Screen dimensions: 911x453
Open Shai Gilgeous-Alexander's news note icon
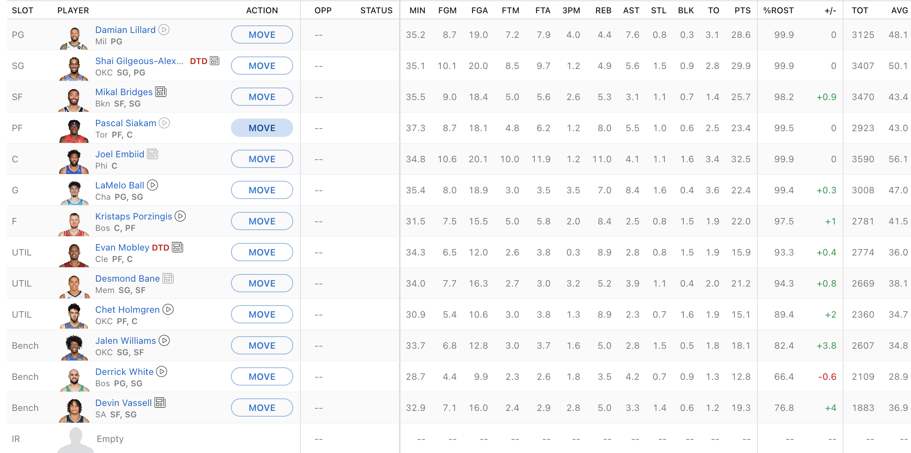coord(215,61)
